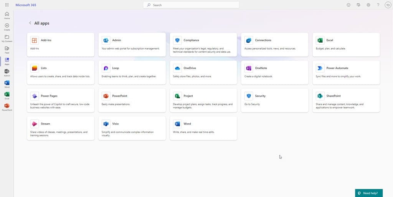Click the Project app icon

(x=177, y=96)
